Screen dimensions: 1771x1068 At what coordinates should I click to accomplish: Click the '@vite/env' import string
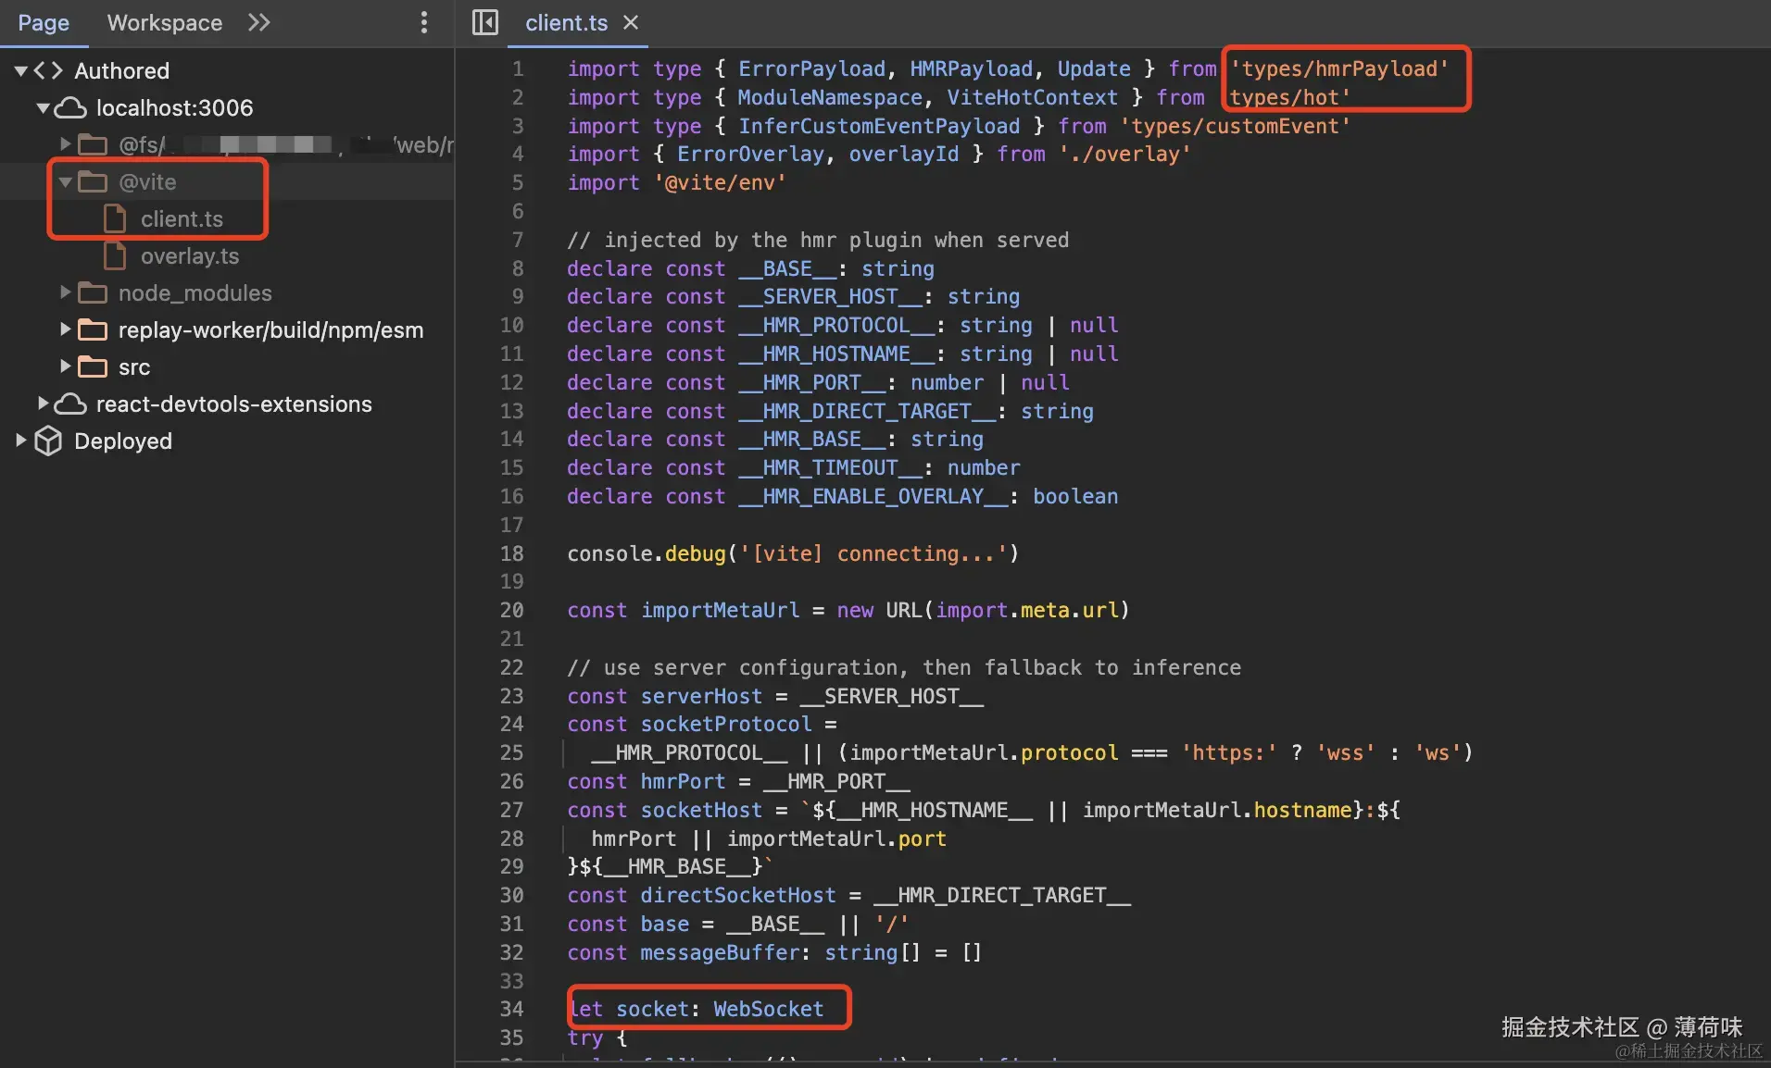[x=720, y=182]
